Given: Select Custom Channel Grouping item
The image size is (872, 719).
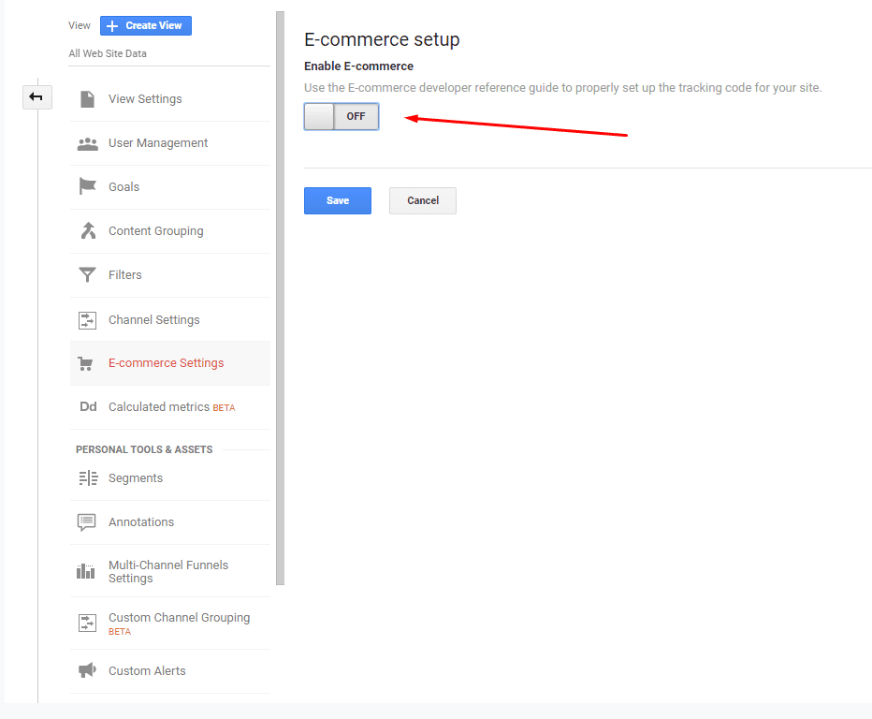Looking at the screenshot, I should [178, 619].
